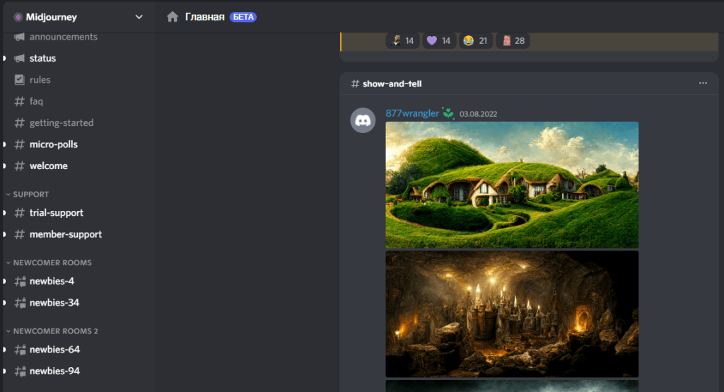Click the megaphone icon next to status
The width and height of the screenshot is (724, 392).
tap(20, 58)
